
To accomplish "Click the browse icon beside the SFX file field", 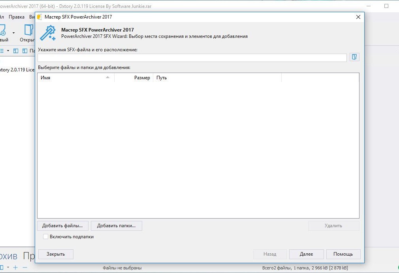I will point(354,57).
